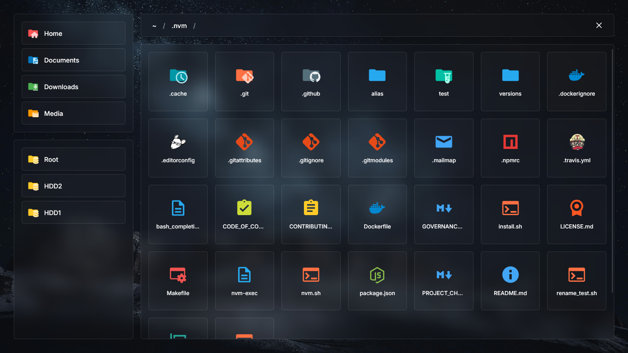Select the CONTRIBUTING clipboard icon
Viewport: 628px width, 353px height.
tap(311, 208)
